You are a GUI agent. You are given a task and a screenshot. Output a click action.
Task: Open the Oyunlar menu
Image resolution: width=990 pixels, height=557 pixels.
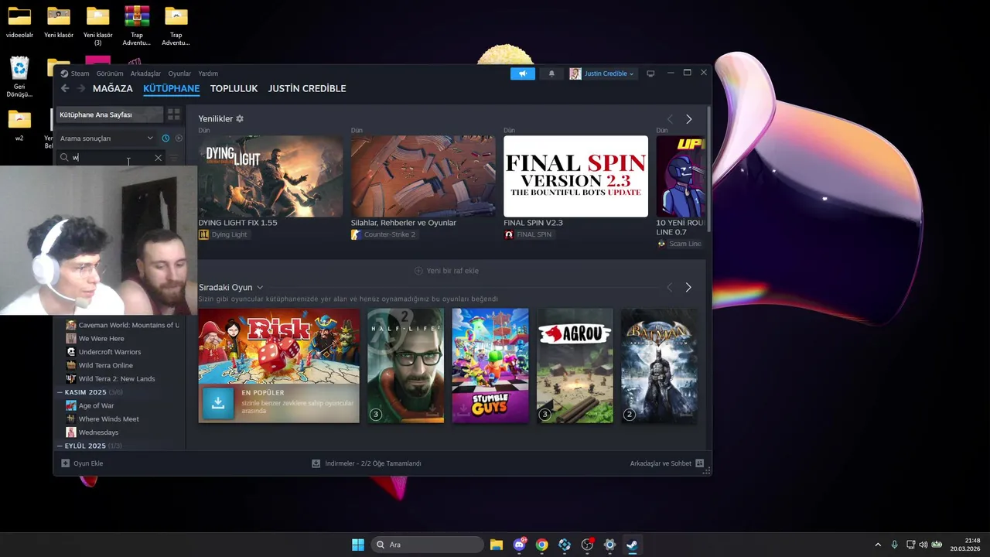click(179, 73)
